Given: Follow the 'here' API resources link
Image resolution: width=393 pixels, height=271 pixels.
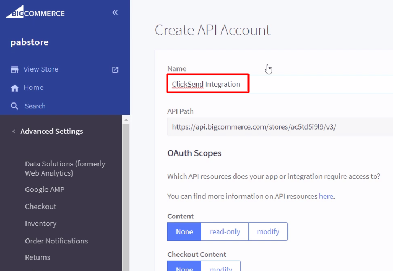Looking at the screenshot, I should pos(326,196).
